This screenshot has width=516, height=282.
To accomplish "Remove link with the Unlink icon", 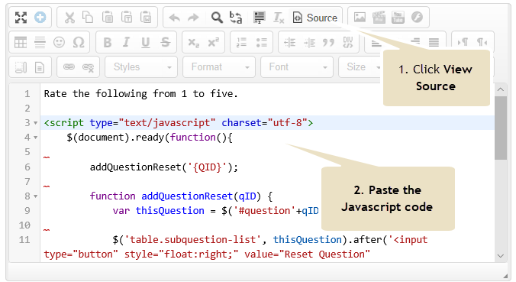I will pos(89,67).
